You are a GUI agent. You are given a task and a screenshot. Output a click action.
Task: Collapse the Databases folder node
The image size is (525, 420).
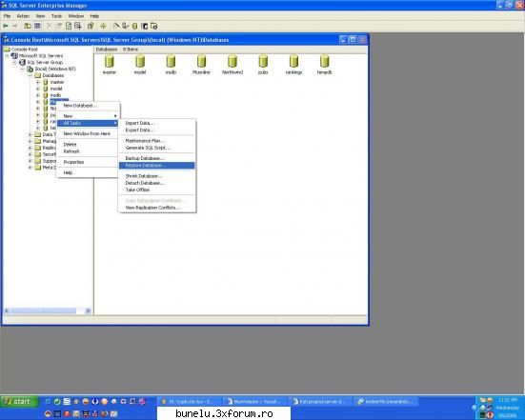(x=30, y=75)
